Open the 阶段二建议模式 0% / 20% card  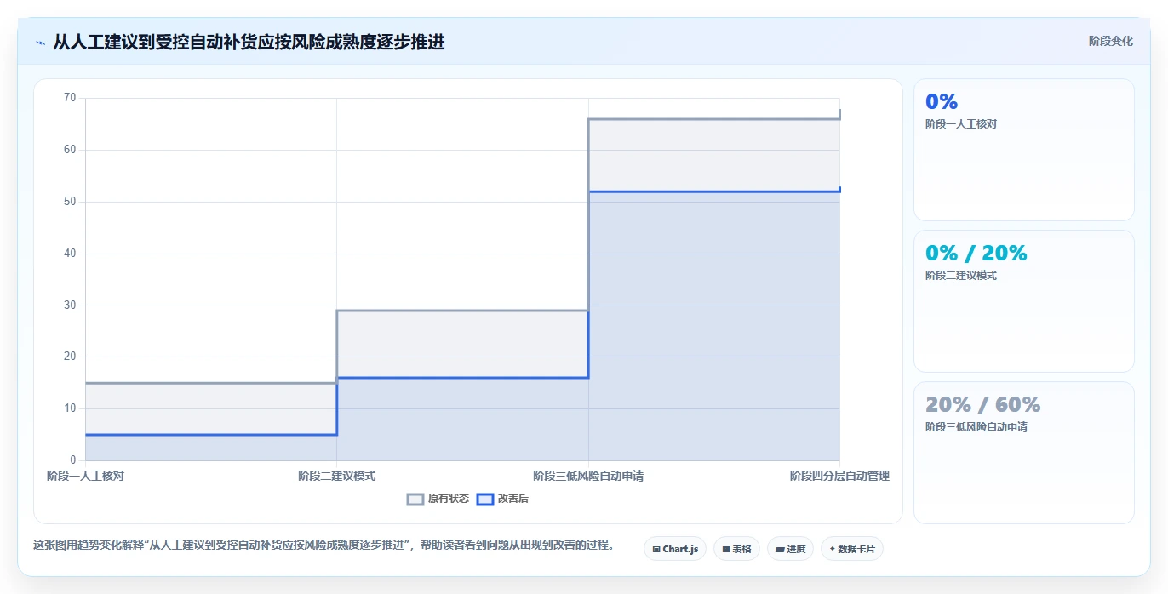[x=1023, y=301]
